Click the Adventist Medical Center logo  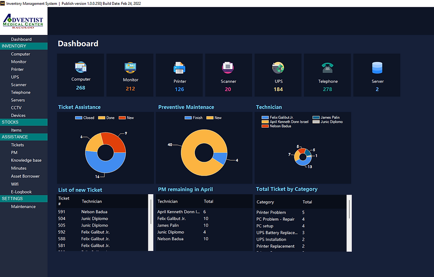point(23,21)
